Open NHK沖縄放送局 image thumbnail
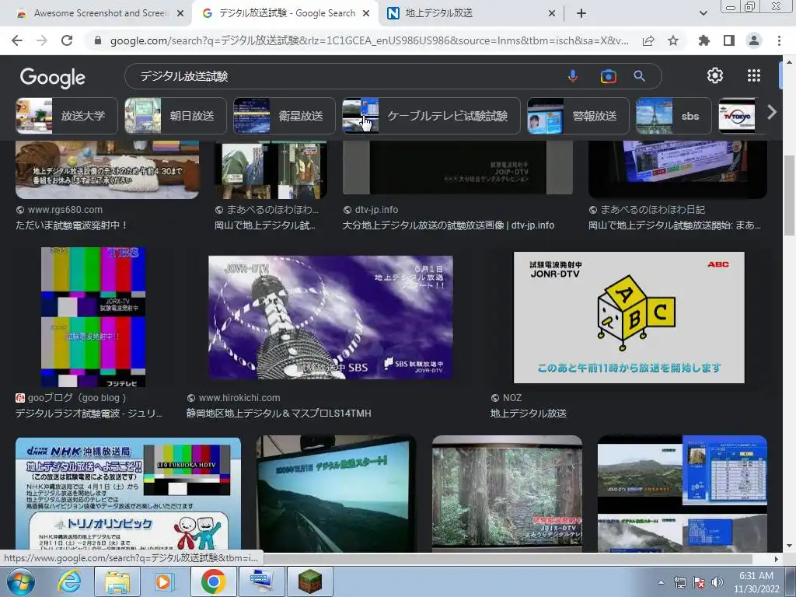The width and height of the screenshot is (796, 597). (x=128, y=494)
